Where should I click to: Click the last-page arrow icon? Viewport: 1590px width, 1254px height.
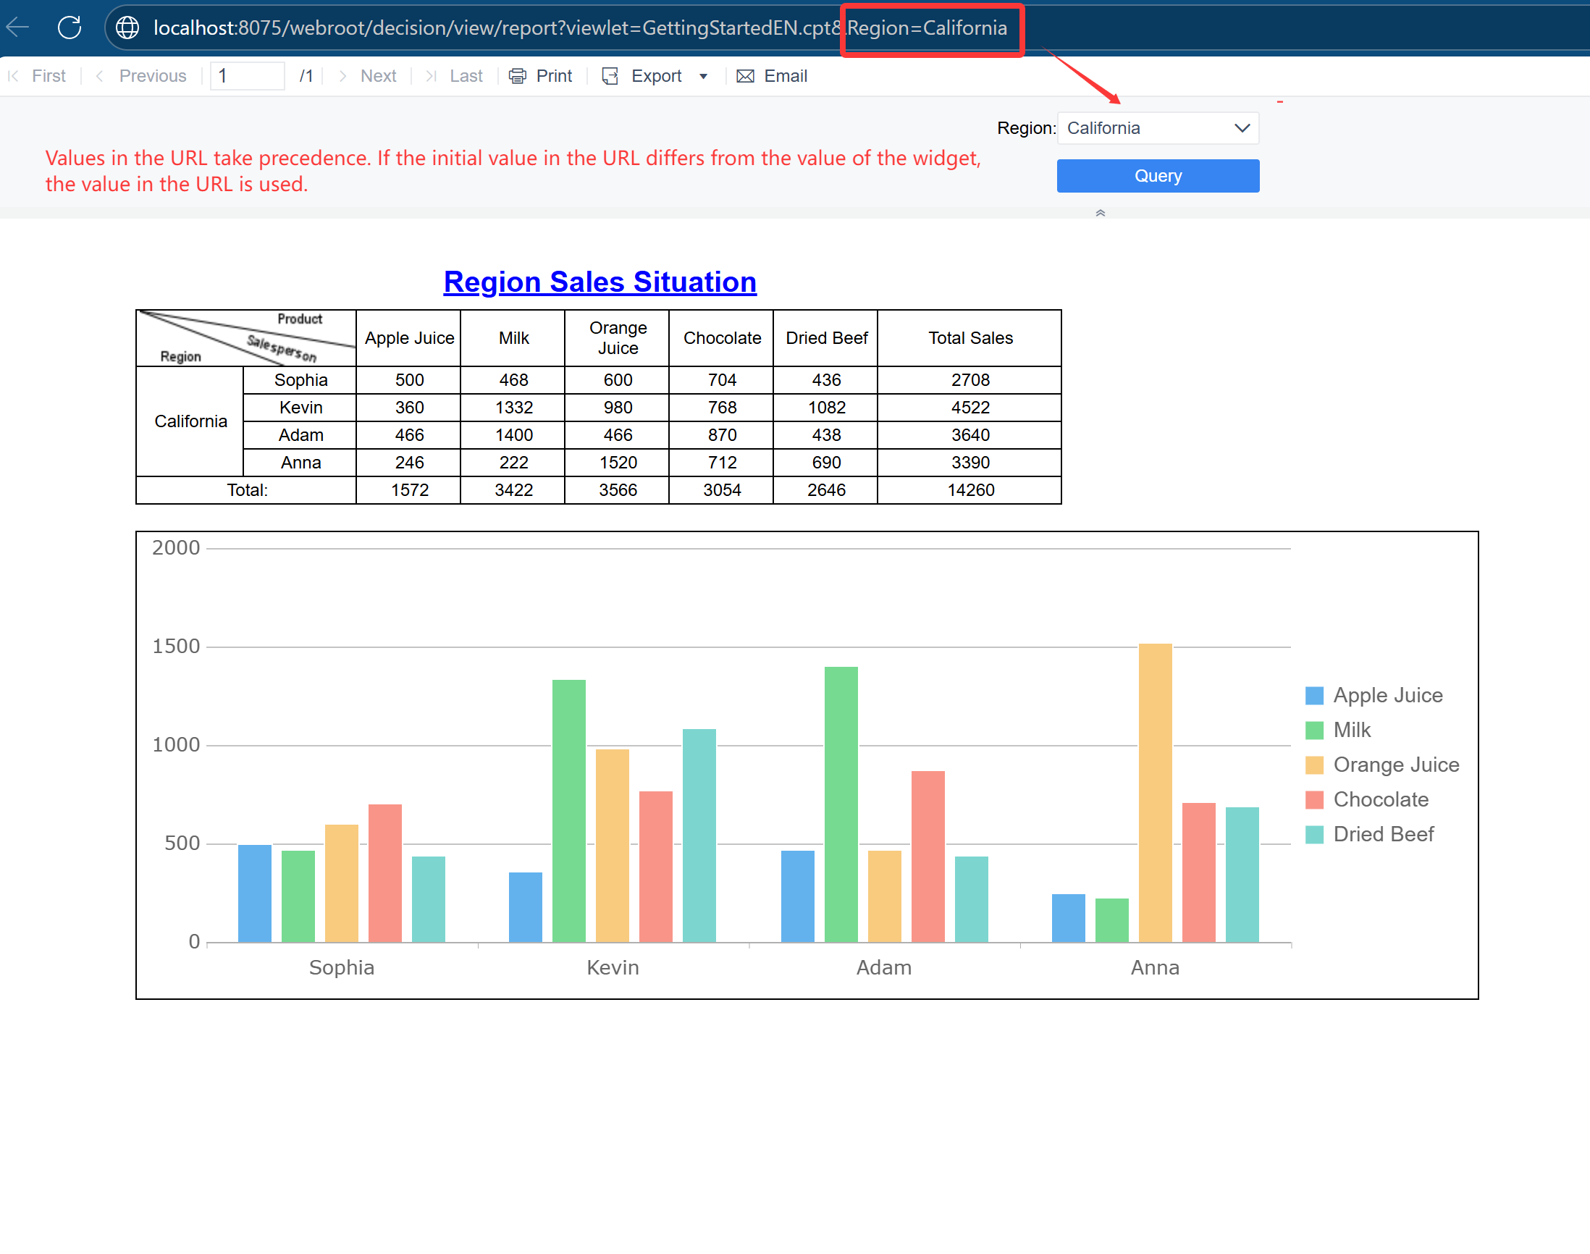[x=431, y=76]
